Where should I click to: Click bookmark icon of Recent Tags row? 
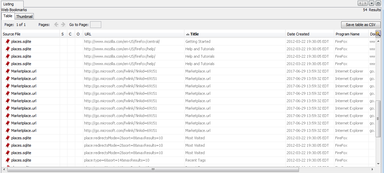pyautogui.click(x=7, y=160)
